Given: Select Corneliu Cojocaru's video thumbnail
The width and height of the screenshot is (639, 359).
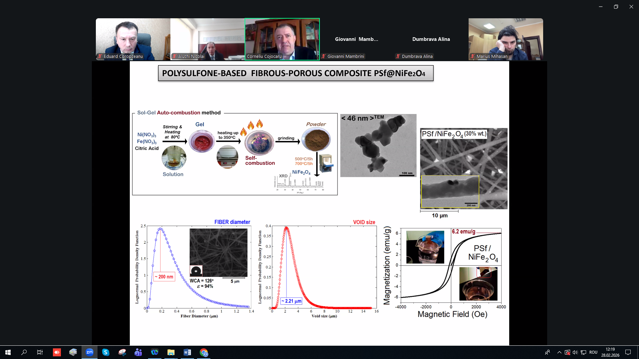Looking at the screenshot, I should coord(282,39).
